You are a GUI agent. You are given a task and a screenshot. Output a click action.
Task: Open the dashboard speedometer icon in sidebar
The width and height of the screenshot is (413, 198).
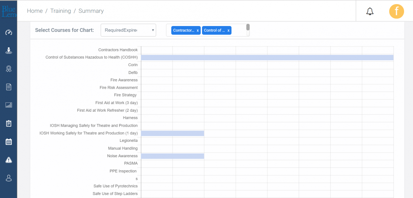(x=9, y=33)
